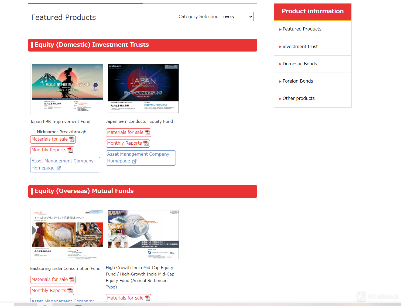Viewport: 401px width, 306px height.
Task: Visit Japan PBR Fund Asset Management Homepage
Action: [x=65, y=165]
